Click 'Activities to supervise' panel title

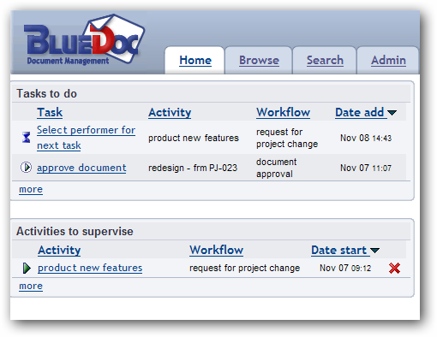[75, 231]
